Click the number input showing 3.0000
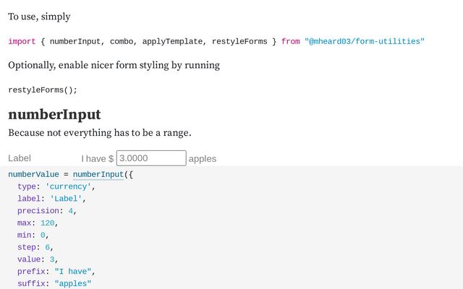The image size is (463, 289). point(151,158)
